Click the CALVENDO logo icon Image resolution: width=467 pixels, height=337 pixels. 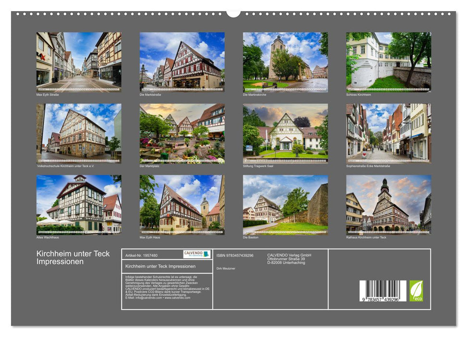pos(196,254)
